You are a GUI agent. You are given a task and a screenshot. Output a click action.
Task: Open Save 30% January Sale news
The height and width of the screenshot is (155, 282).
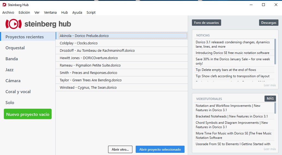click(x=234, y=61)
